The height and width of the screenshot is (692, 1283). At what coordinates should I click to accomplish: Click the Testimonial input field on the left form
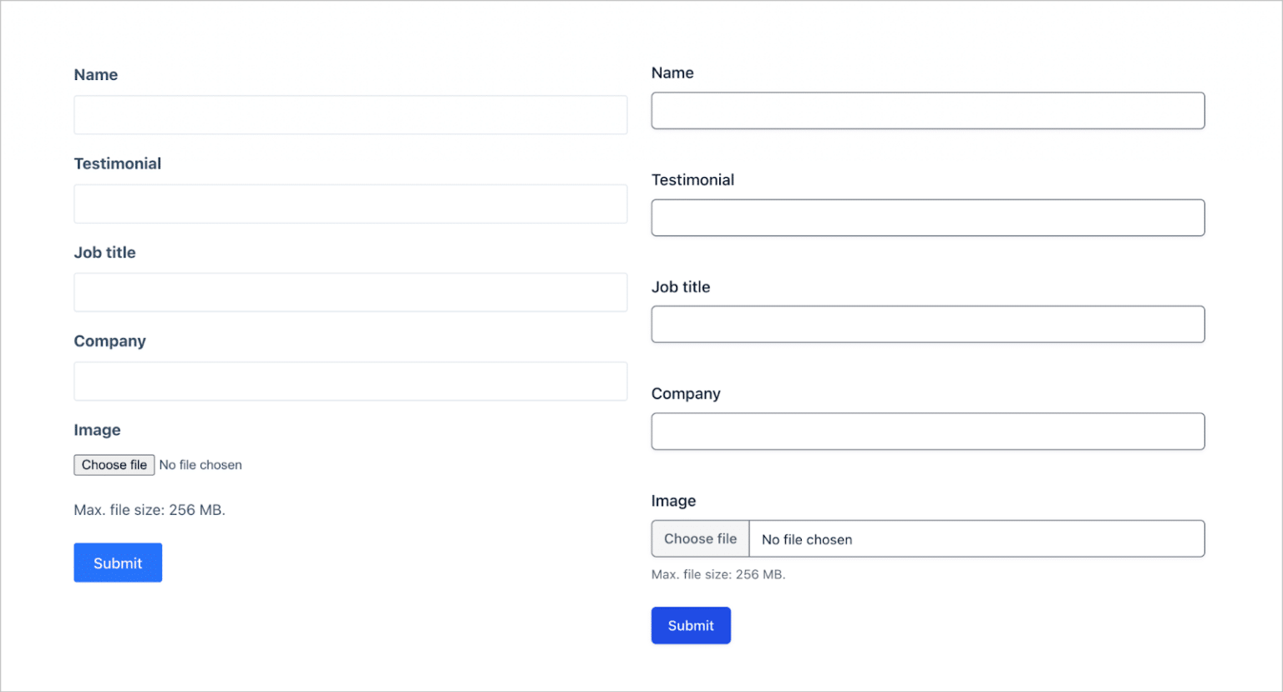pyautogui.click(x=350, y=204)
